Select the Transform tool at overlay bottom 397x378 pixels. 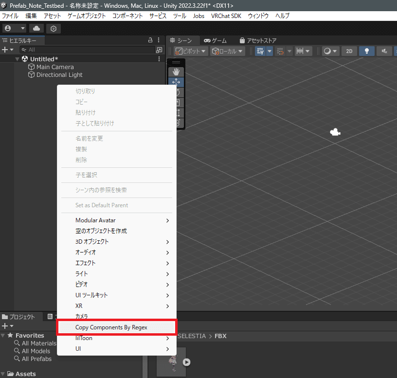176,123
